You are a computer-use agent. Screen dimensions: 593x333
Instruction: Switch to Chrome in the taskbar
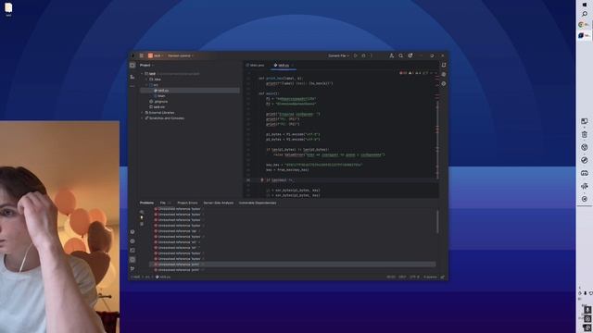[x=585, y=25]
